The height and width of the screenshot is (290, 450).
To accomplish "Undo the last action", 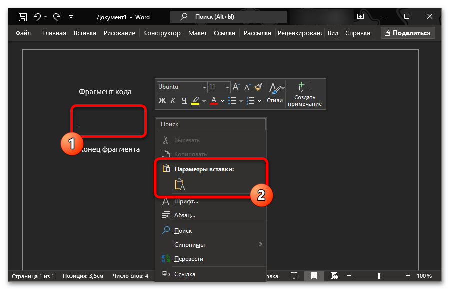I will tap(37, 17).
